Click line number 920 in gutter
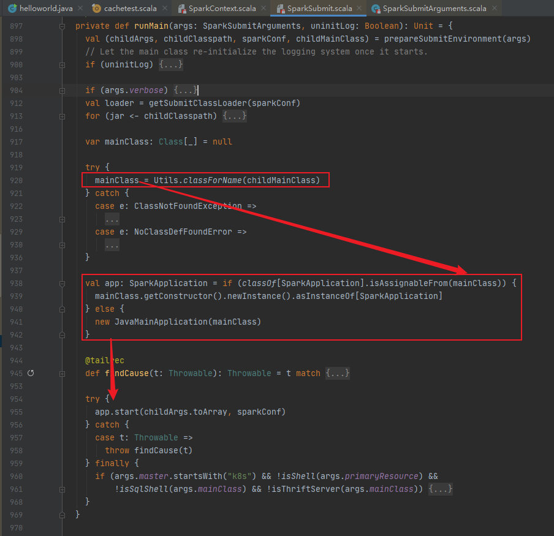Viewport: 554px width, 536px height. click(17, 181)
